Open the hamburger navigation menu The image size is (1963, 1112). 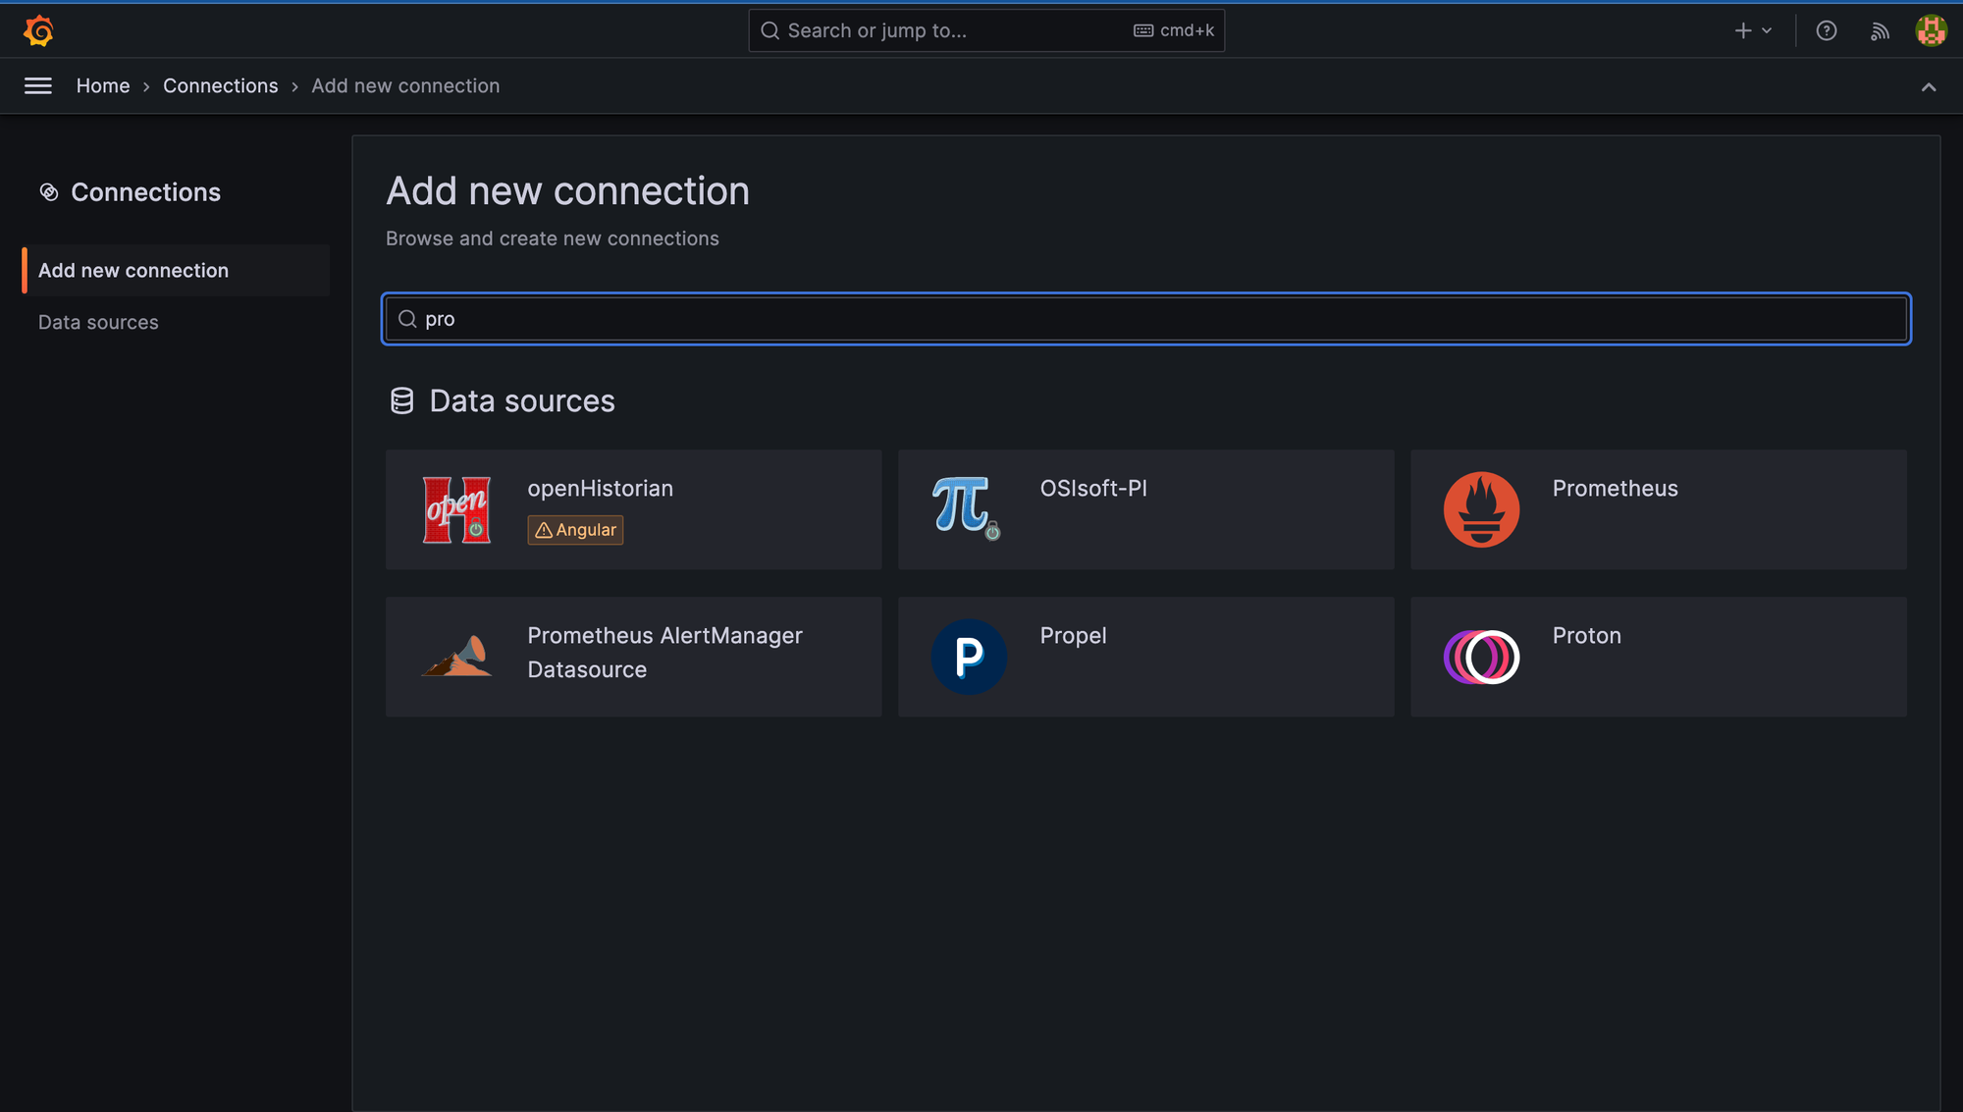pos(38,86)
